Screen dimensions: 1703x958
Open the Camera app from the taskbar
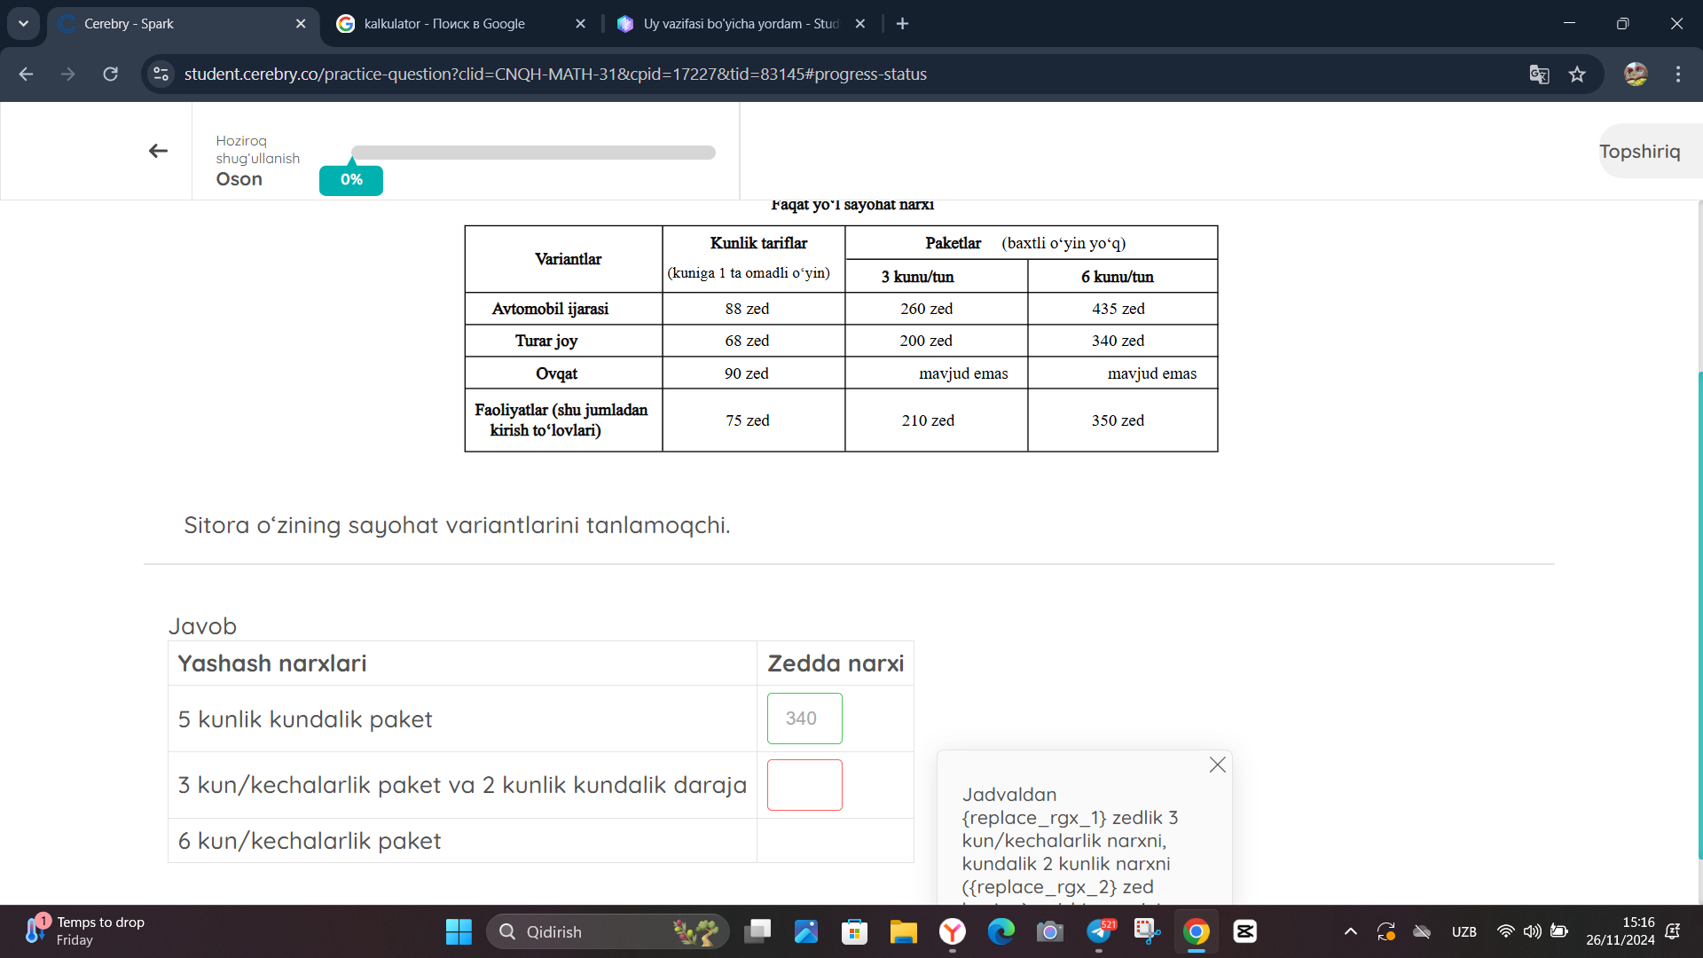(x=1049, y=931)
